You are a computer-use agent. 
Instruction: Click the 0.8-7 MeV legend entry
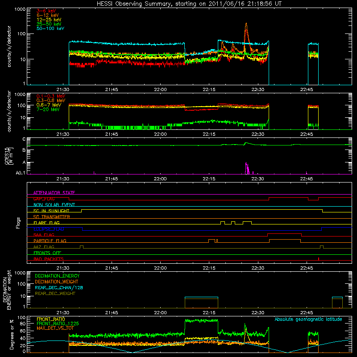pyautogui.click(x=49, y=105)
